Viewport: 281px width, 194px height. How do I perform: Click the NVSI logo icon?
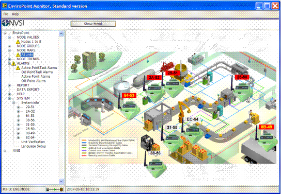tap(5, 23)
